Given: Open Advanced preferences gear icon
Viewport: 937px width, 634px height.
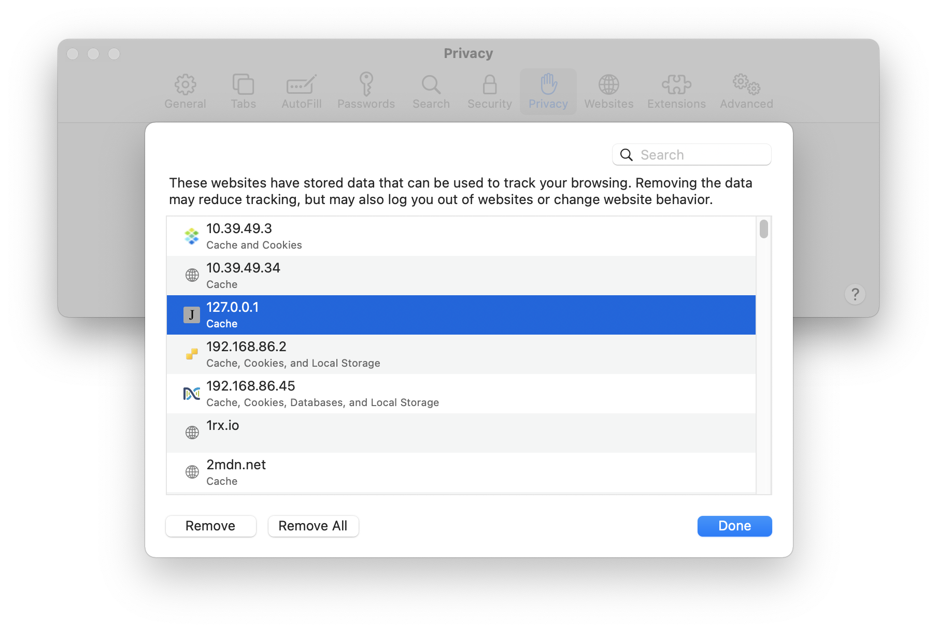Looking at the screenshot, I should tap(745, 91).
